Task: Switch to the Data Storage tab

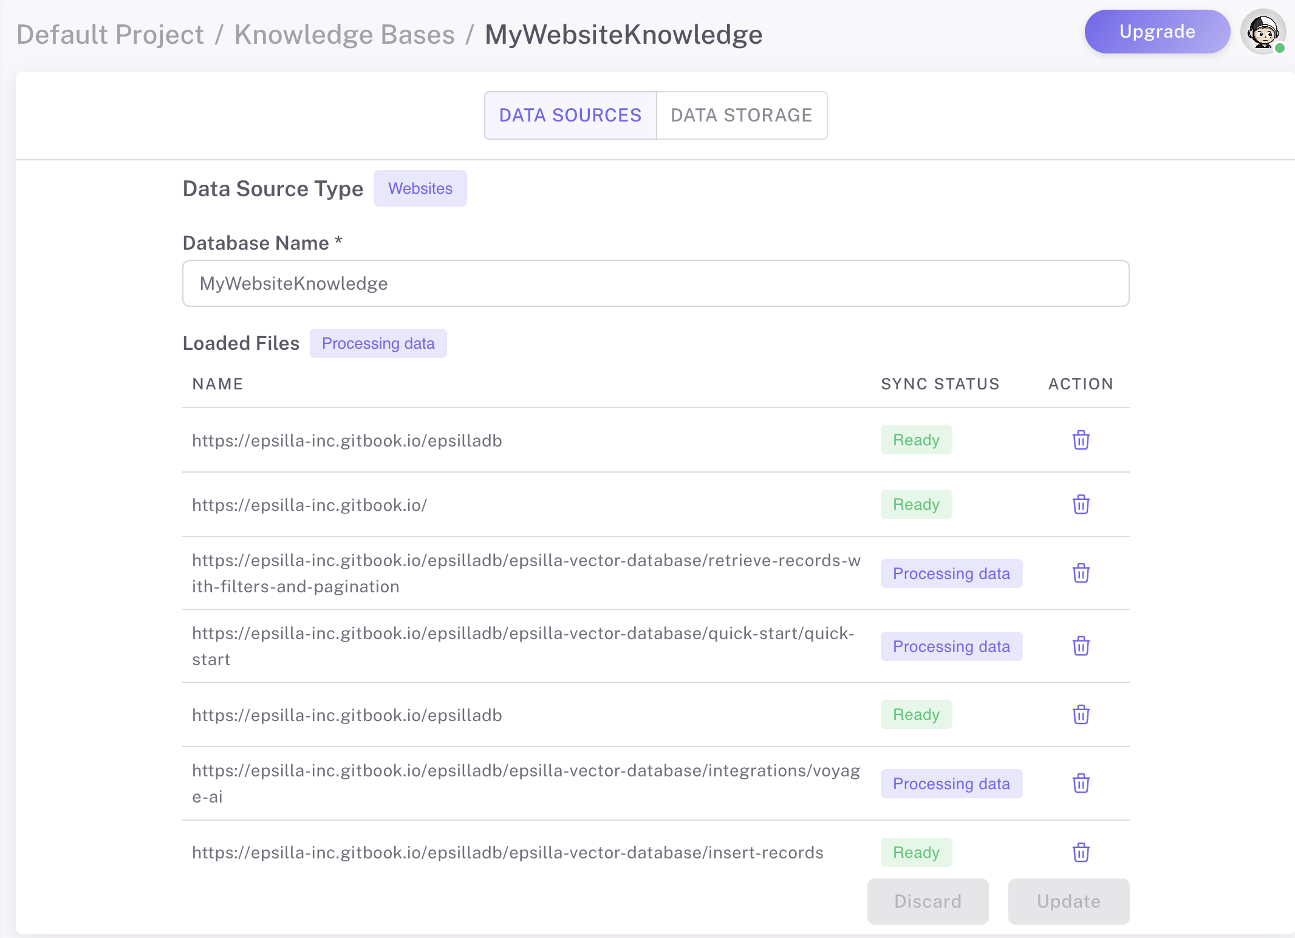Action: [x=741, y=115]
